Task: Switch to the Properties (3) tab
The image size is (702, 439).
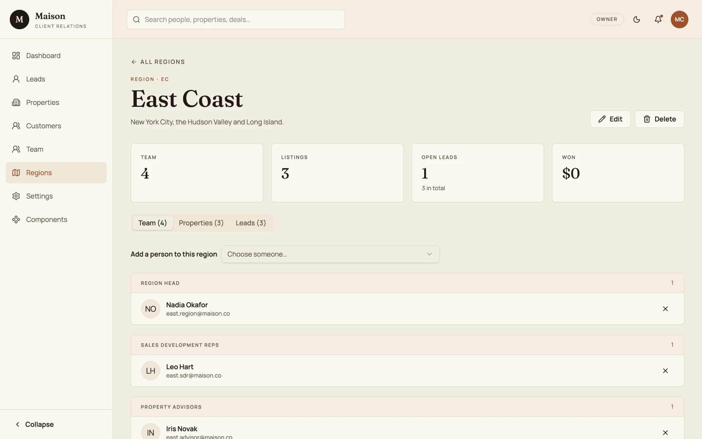Action: pyautogui.click(x=201, y=223)
